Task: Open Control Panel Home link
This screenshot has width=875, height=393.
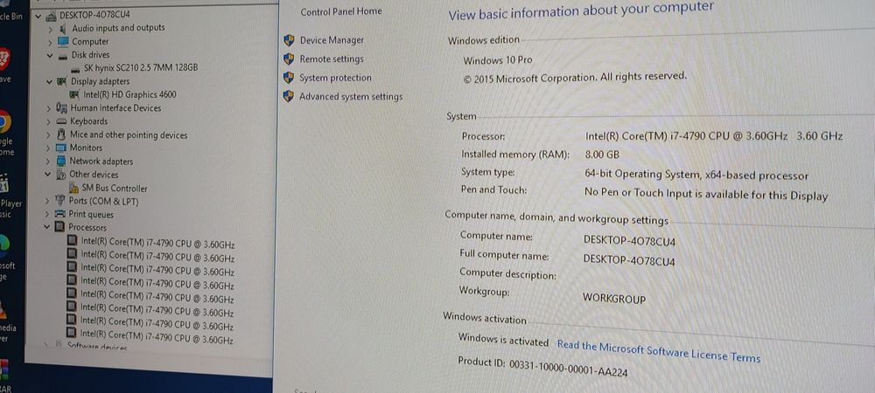Action: point(341,11)
